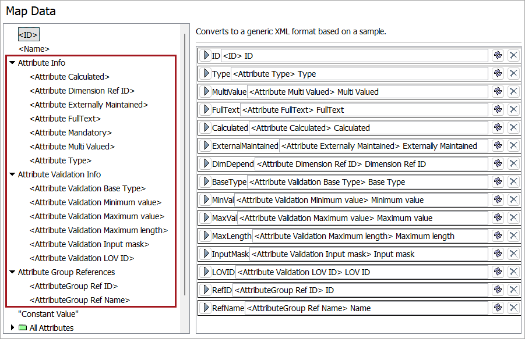Remove the ExternalMaintained mapping row
Viewport: 525px width, 339px height.
tap(513, 145)
